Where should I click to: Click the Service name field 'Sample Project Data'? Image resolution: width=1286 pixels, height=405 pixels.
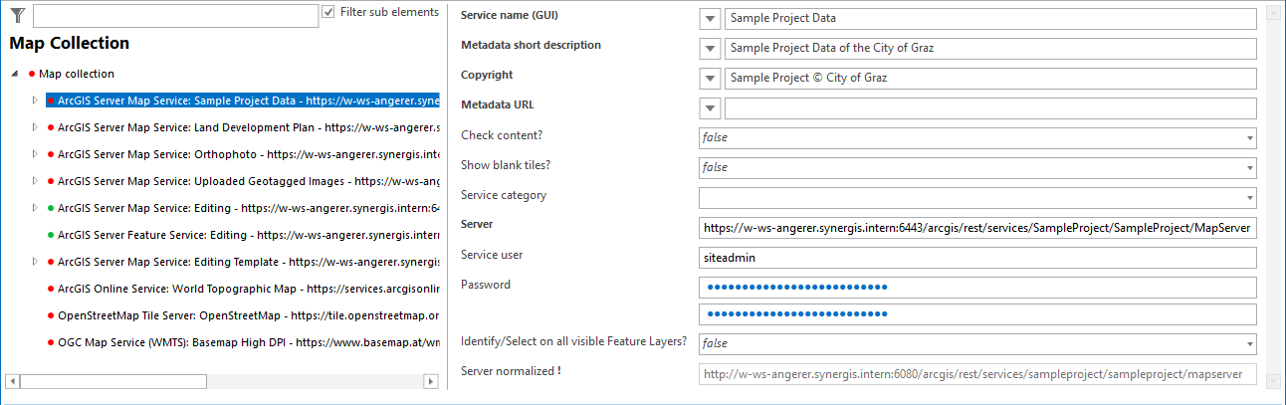(990, 18)
